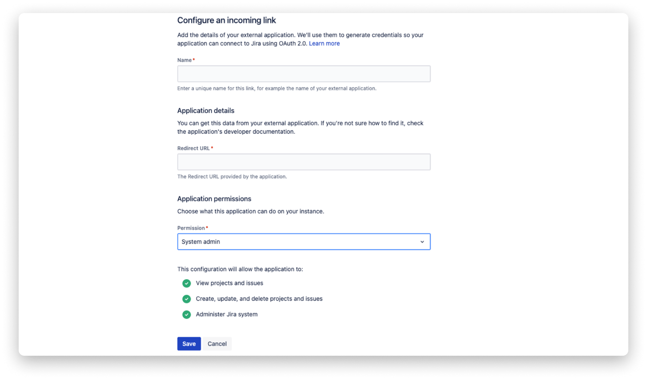Click the green checkmark beside Create, update, and delete
The height and width of the screenshot is (380, 647).
pos(187,299)
